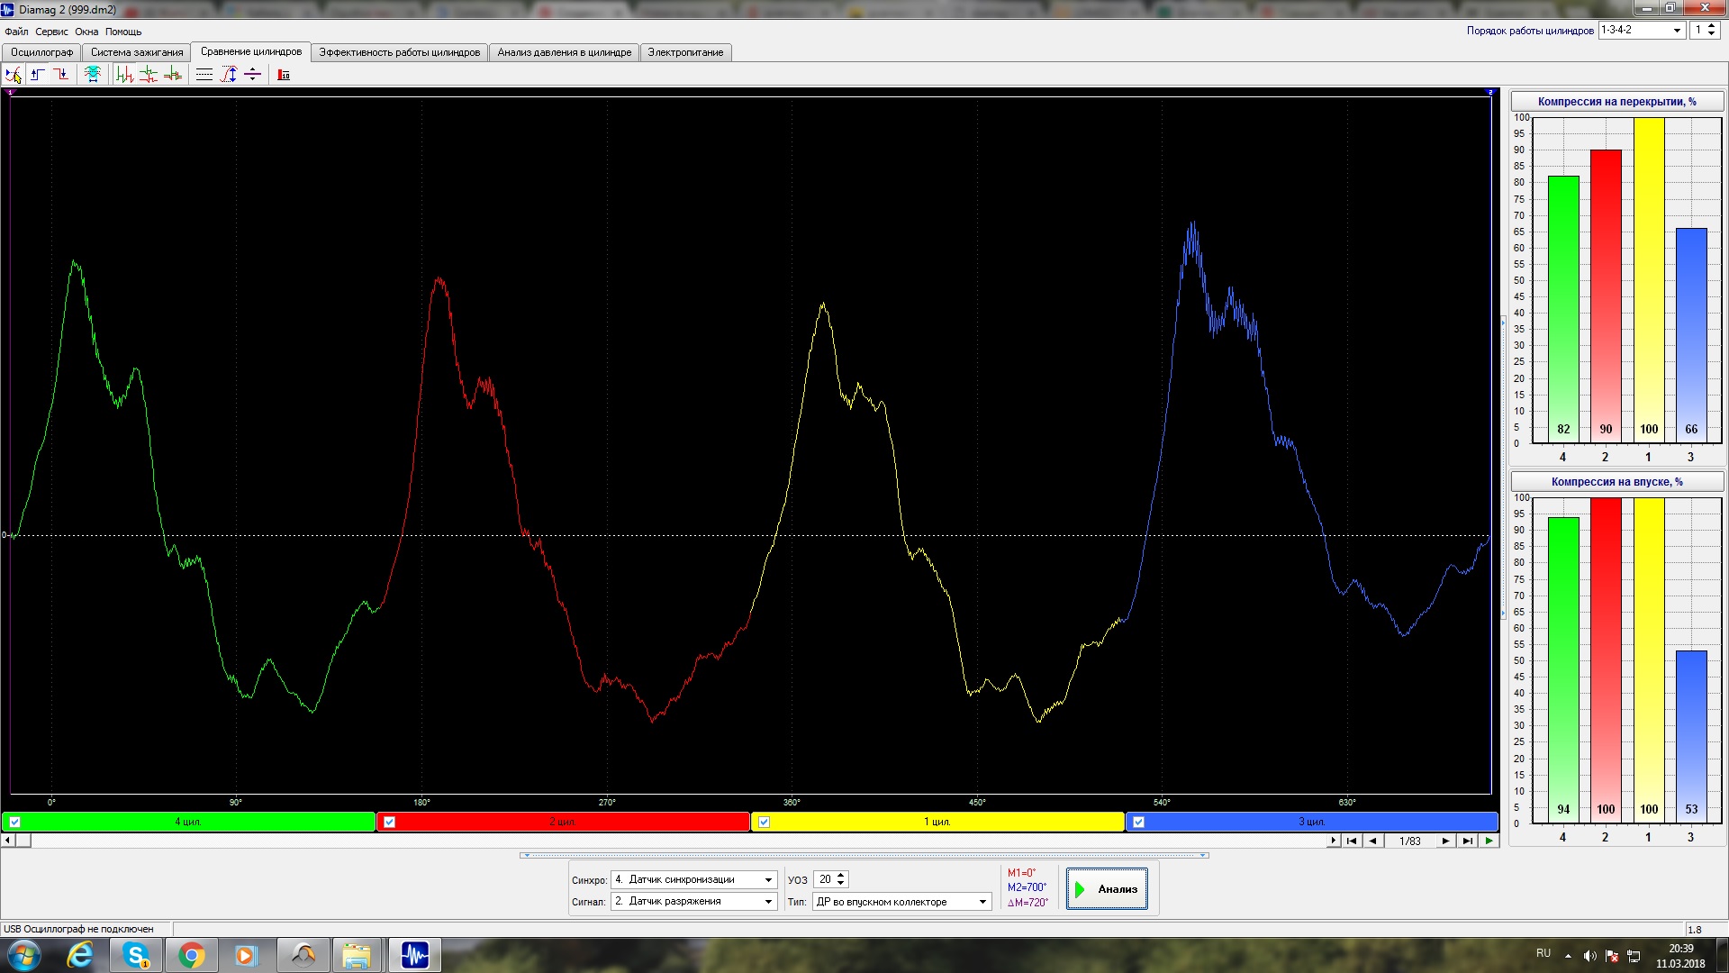Viewport: 1729px width, 973px height.
Task: Click the frame scrollbar's left arrow
Action: [8, 841]
